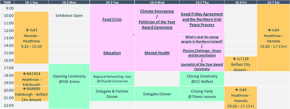The height and width of the screenshot is (109, 290).
Task: Open Plenary Challenge - Peace and Reconciliation link
Action: 202,53
